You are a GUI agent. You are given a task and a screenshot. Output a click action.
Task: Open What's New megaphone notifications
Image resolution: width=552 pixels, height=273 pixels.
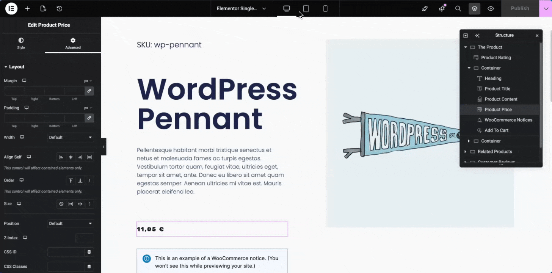coord(441,8)
